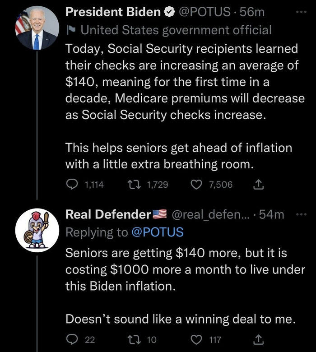Screen dimensions: 316x352
Task: Click the @POTUS handle in header
Action: [x=206, y=13]
